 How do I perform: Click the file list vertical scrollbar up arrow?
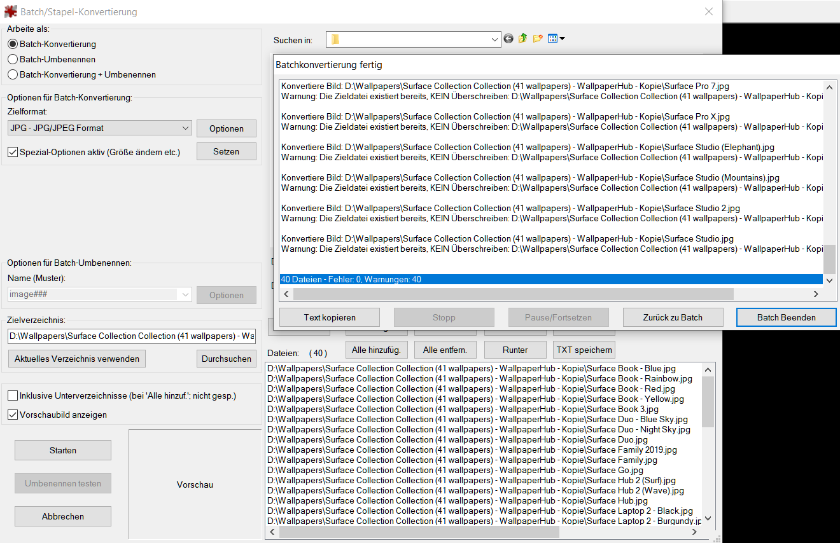[x=708, y=369]
